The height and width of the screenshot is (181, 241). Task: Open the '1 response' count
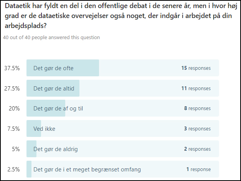(198, 169)
